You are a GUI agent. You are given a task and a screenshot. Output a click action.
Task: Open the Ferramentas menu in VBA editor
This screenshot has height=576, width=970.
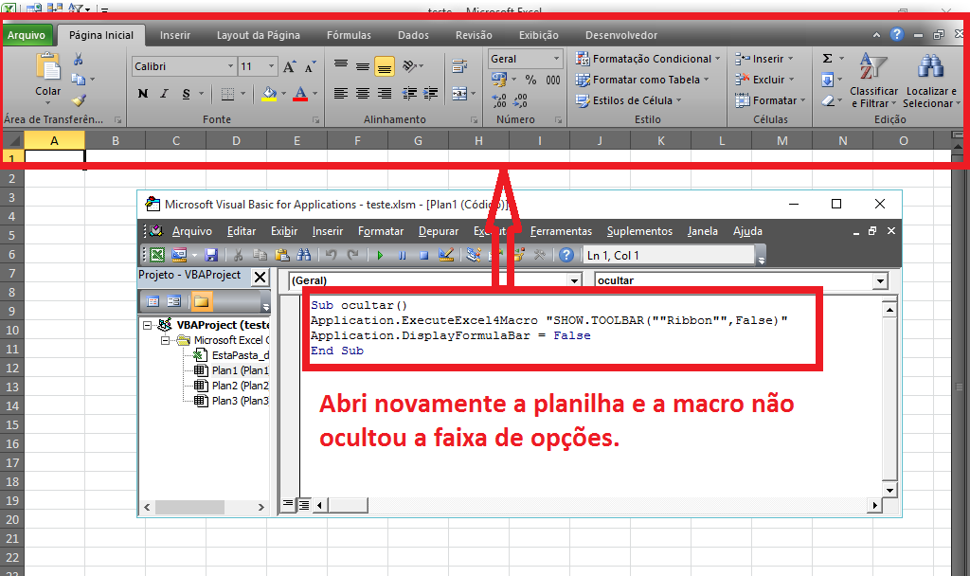[x=561, y=231]
